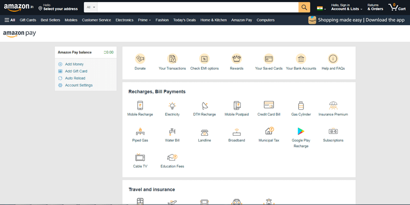Image resolution: width=410 pixels, height=205 pixels.
Task: Click Add Gift Card link
Action: [x=76, y=71]
